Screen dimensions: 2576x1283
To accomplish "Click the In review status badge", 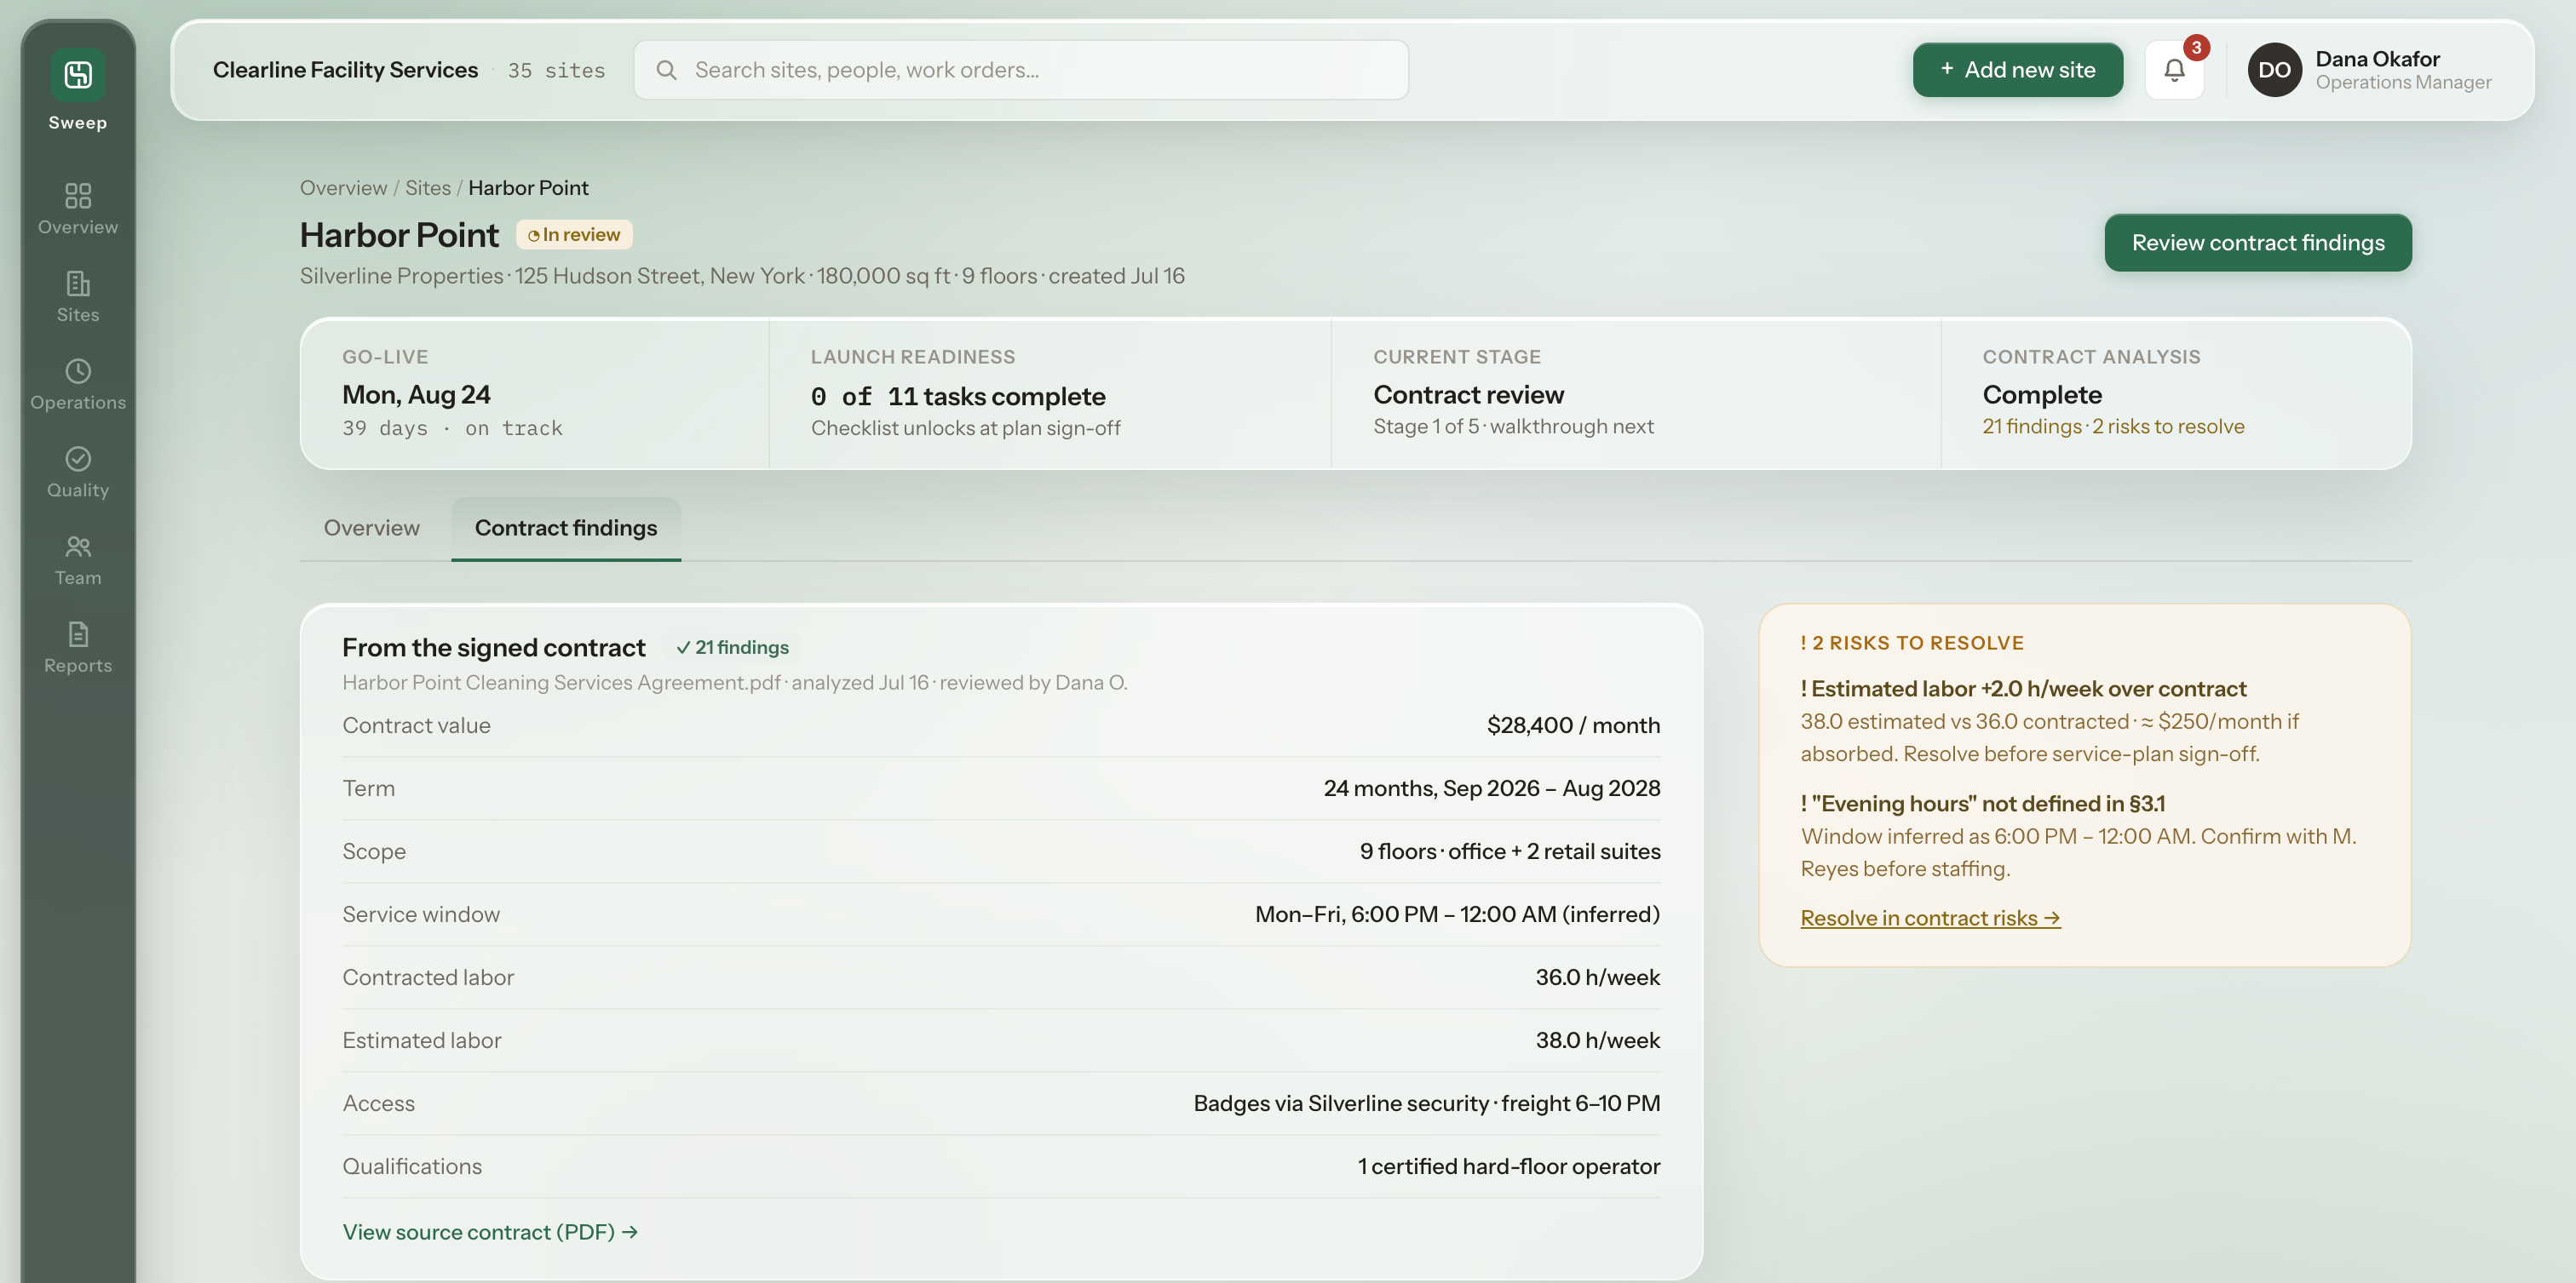I will 574,235.
